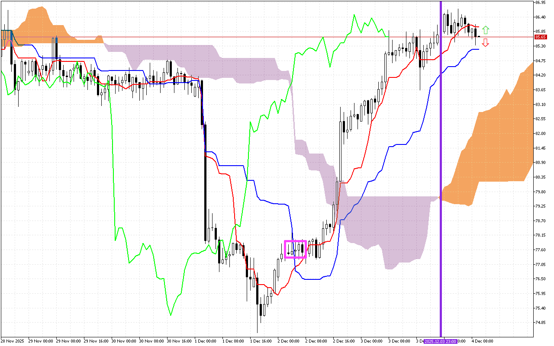Viewport: 554px width, 346px height.
Task: Click the 74.85 price axis label
Action: click(540, 323)
